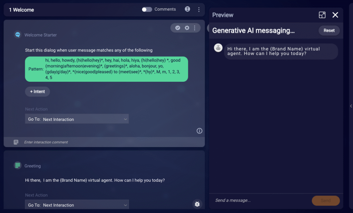The image size is (353, 213).
Task: Click the debug bug icon in Greeting
Action: pyautogui.click(x=197, y=204)
